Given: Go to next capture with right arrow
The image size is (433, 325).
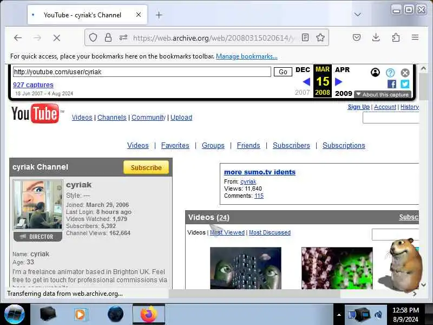Looking at the screenshot, I should 339,82.
